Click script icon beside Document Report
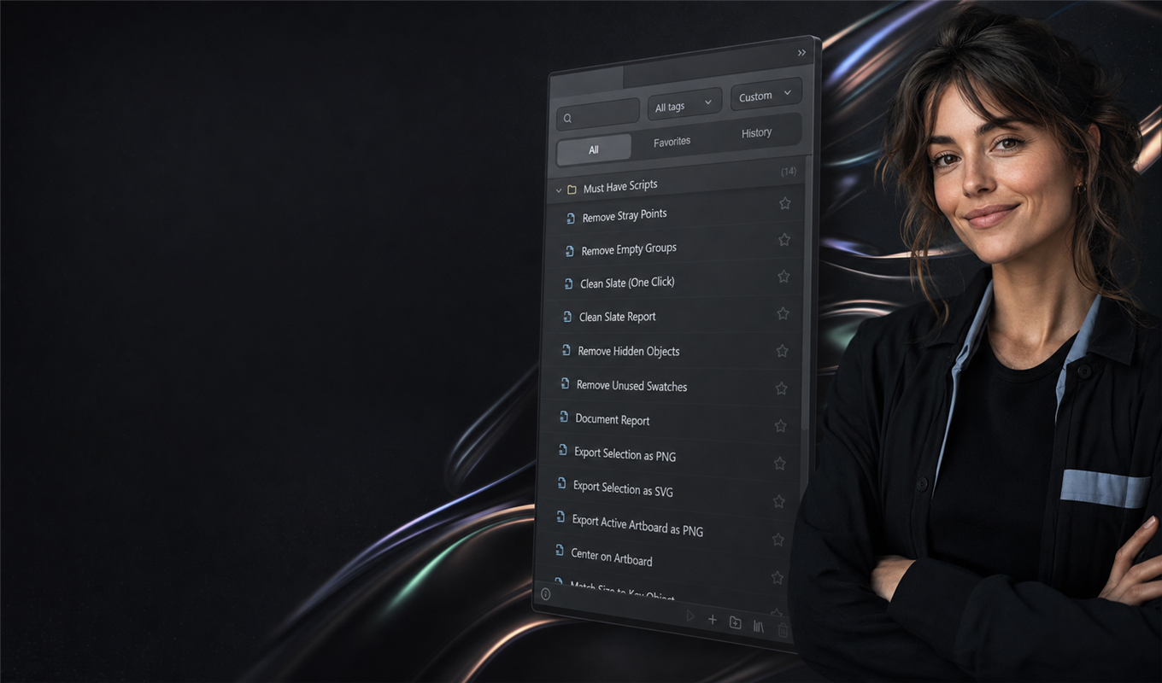1162x683 pixels. [564, 417]
